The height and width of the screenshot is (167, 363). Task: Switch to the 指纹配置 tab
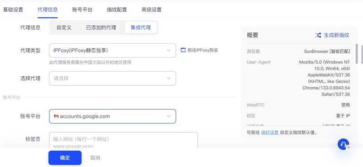117,9
